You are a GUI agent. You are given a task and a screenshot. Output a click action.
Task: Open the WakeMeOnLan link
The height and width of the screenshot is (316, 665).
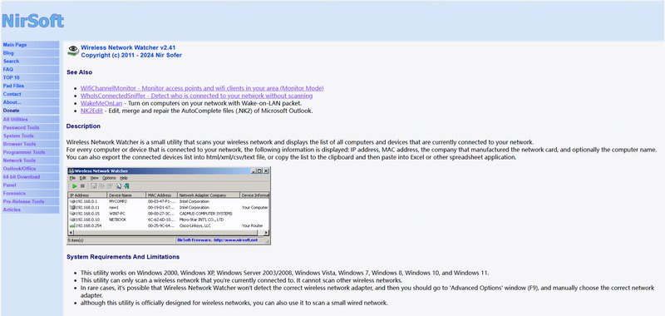tap(101, 103)
